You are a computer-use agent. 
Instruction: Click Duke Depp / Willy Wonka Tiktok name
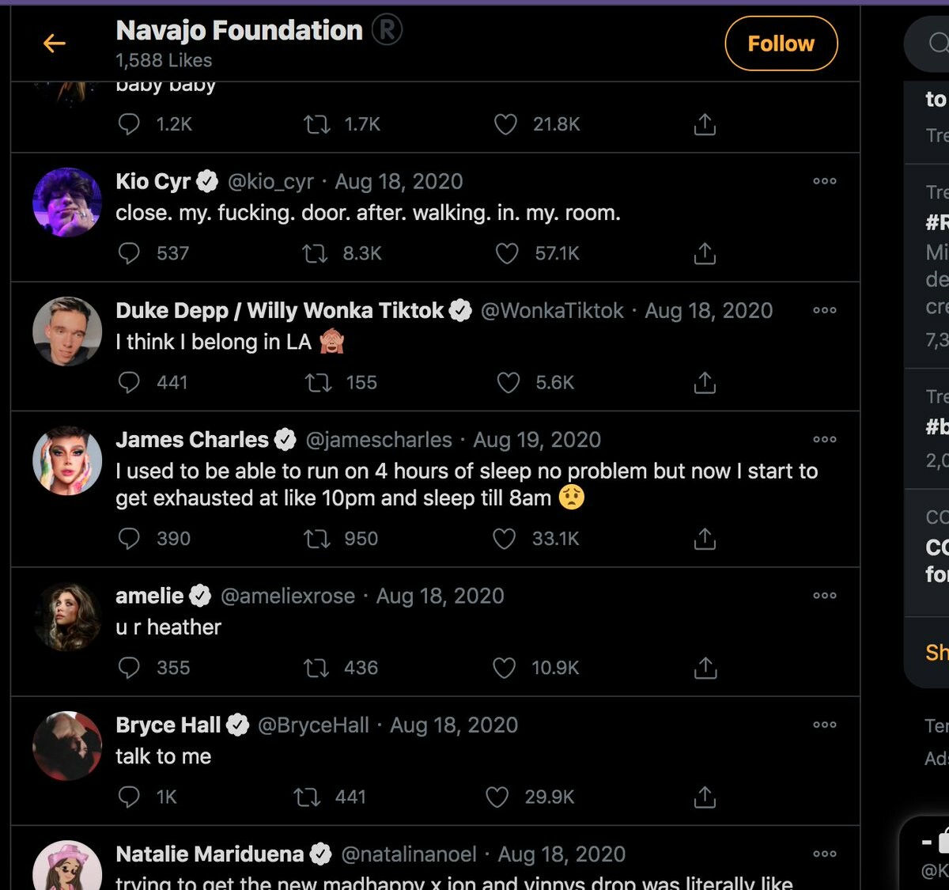point(279,310)
